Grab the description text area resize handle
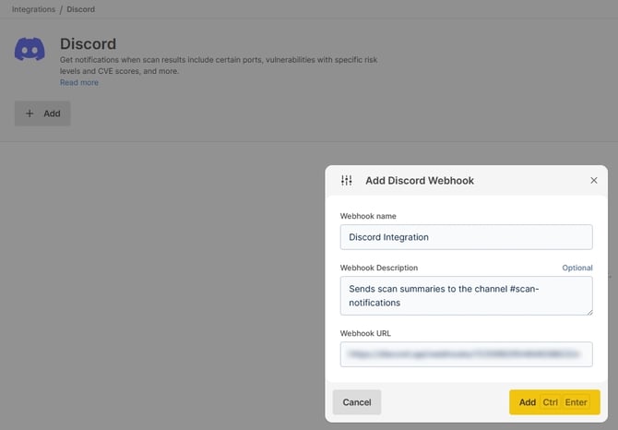Screen dimensions: 618x430 click(588, 311)
